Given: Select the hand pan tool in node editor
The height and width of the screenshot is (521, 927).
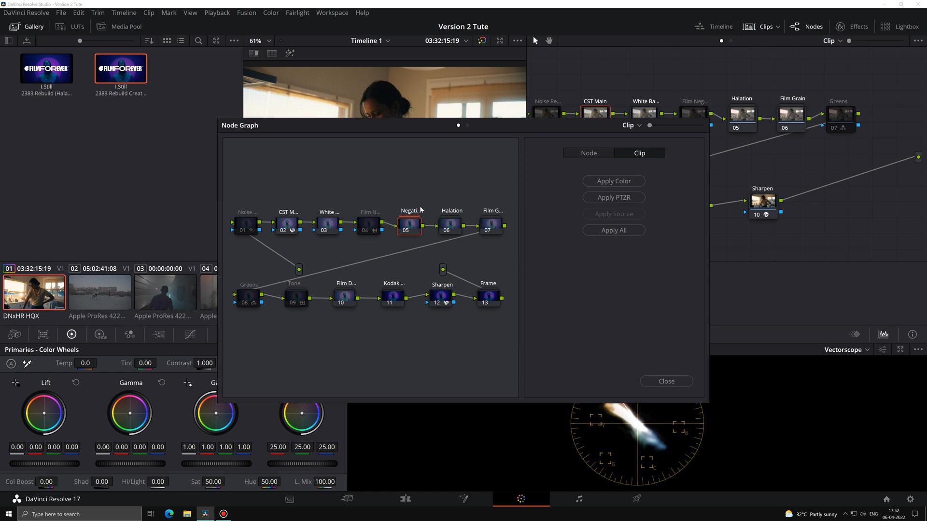Looking at the screenshot, I should point(549,41).
